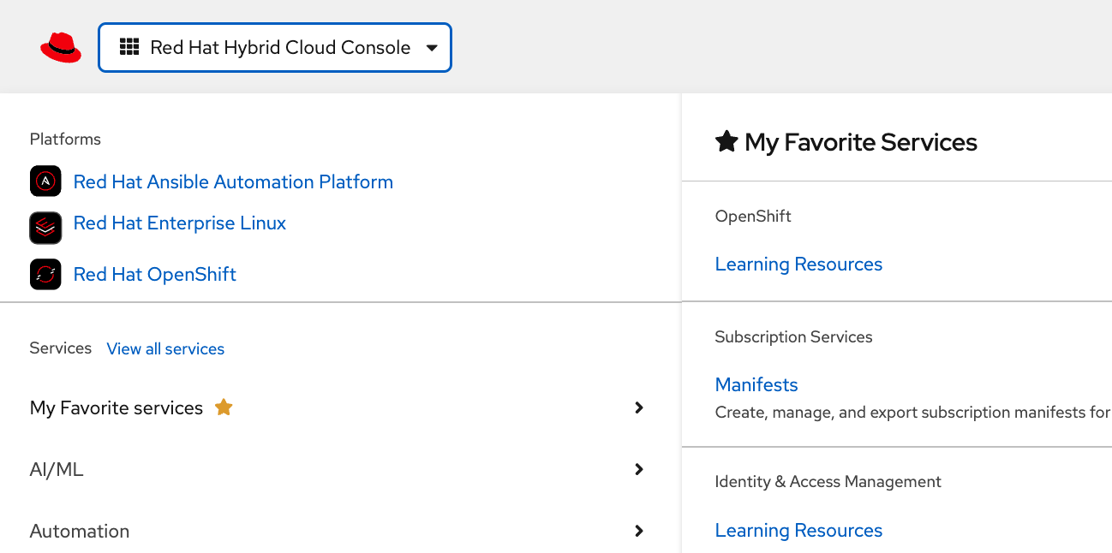The image size is (1112, 553).
Task: Click the Ansible Automation Platform icon
Action: point(45,181)
